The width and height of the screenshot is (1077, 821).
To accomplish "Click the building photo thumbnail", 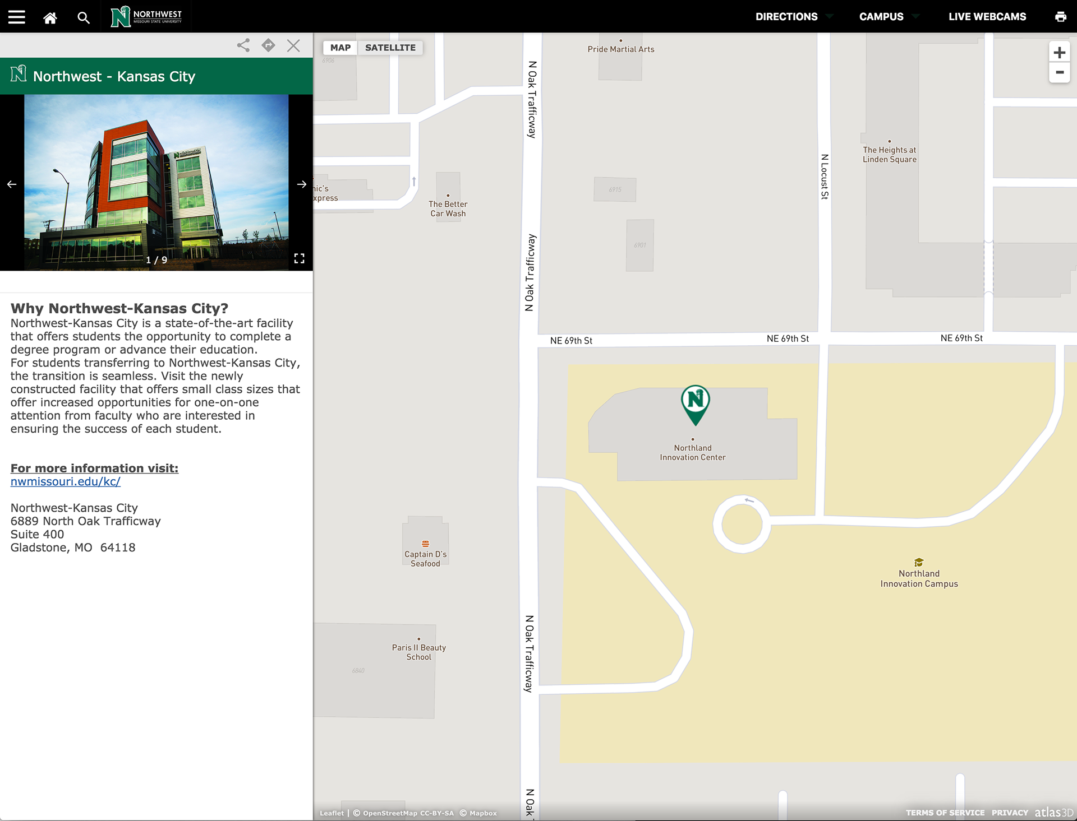I will (157, 182).
